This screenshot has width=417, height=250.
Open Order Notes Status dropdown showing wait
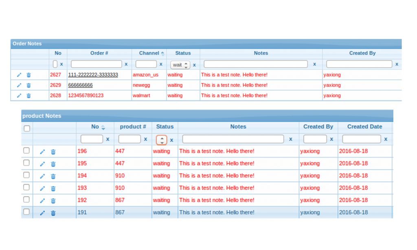tap(180, 65)
